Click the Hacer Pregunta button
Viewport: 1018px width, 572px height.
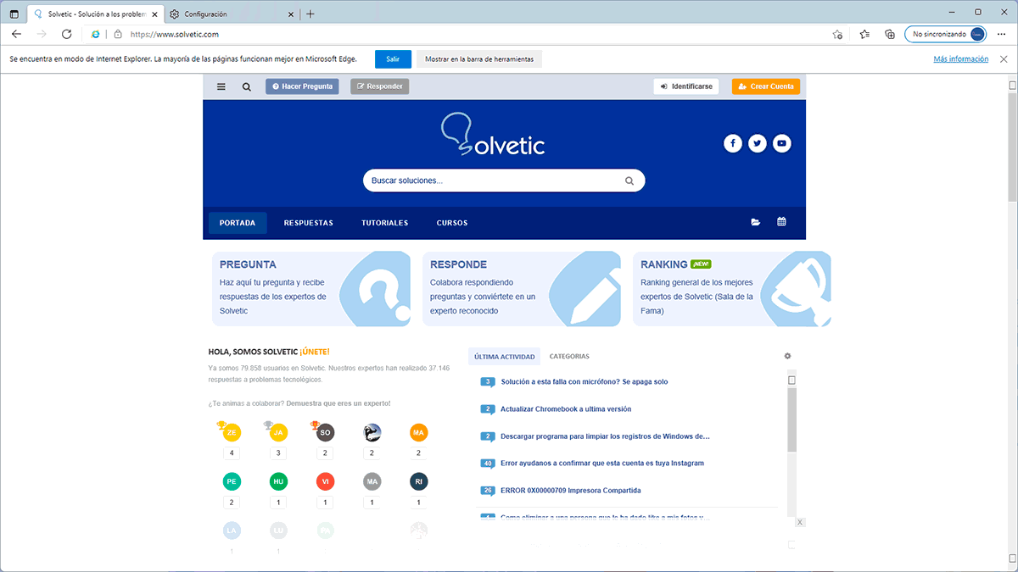coord(302,86)
